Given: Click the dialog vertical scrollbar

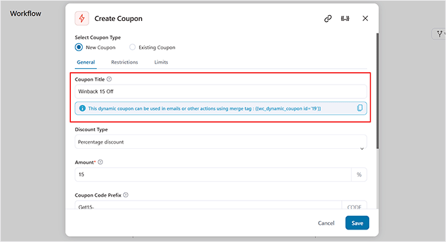Looking at the screenshot, I should coord(377,91).
